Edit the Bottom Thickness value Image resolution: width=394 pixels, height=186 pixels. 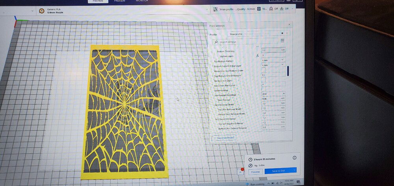point(273,50)
